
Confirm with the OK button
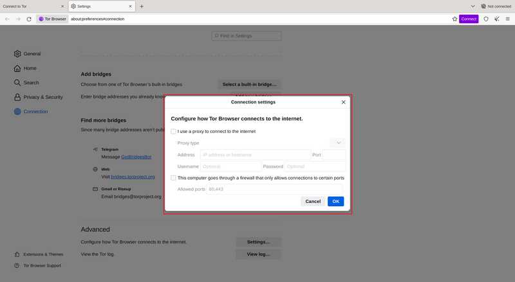[335, 201]
